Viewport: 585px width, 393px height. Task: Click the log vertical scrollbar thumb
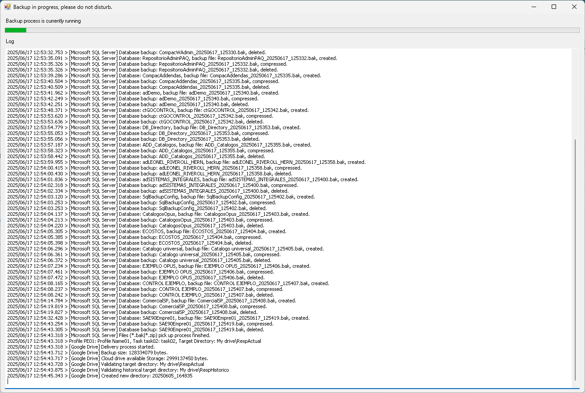(575, 259)
